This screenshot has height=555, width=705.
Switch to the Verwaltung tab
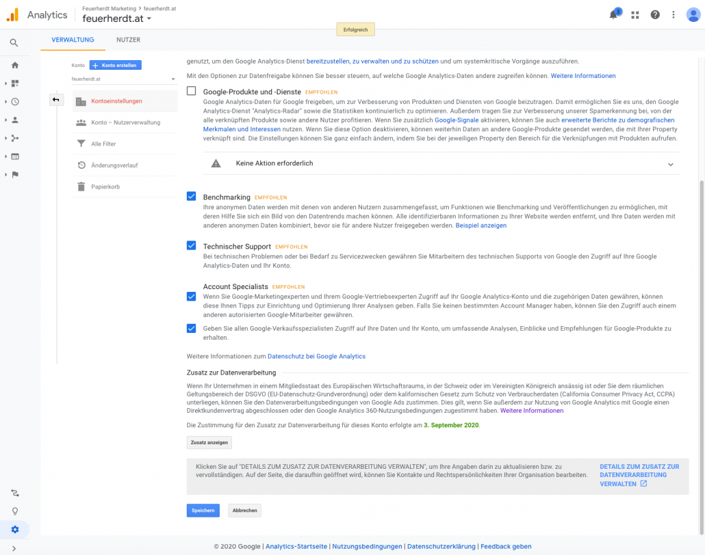tap(73, 40)
